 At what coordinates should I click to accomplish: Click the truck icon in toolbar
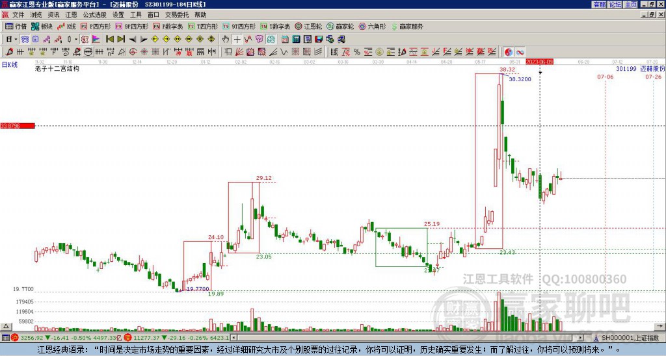pos(341,40)
